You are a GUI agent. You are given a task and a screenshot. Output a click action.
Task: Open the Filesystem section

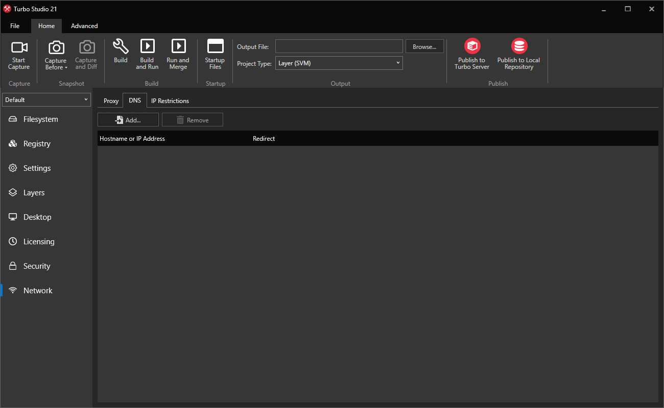pyautogui.click(x=39, y=119)
